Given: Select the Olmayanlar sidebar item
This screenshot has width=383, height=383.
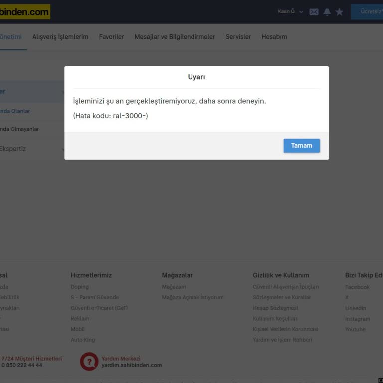Looking at the screenshot, I should click(x=19, y=129).
